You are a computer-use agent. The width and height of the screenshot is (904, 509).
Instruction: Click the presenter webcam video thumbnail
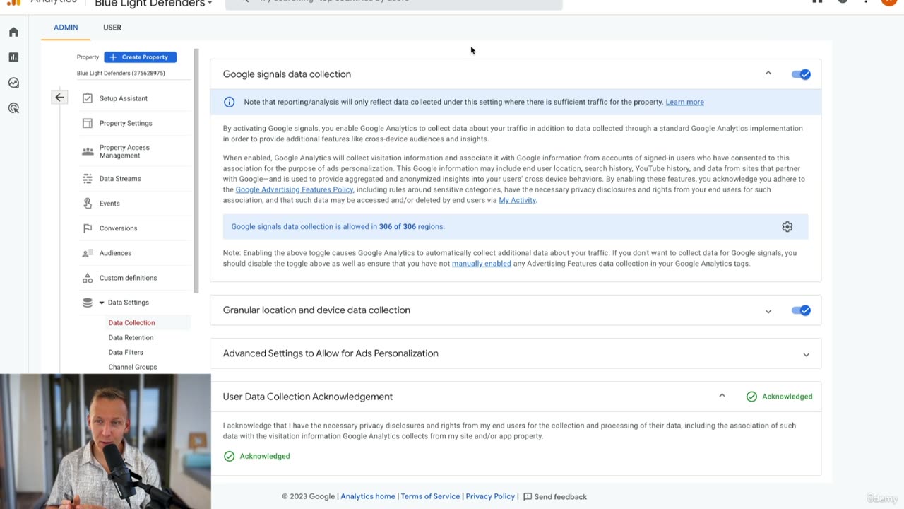105,441
